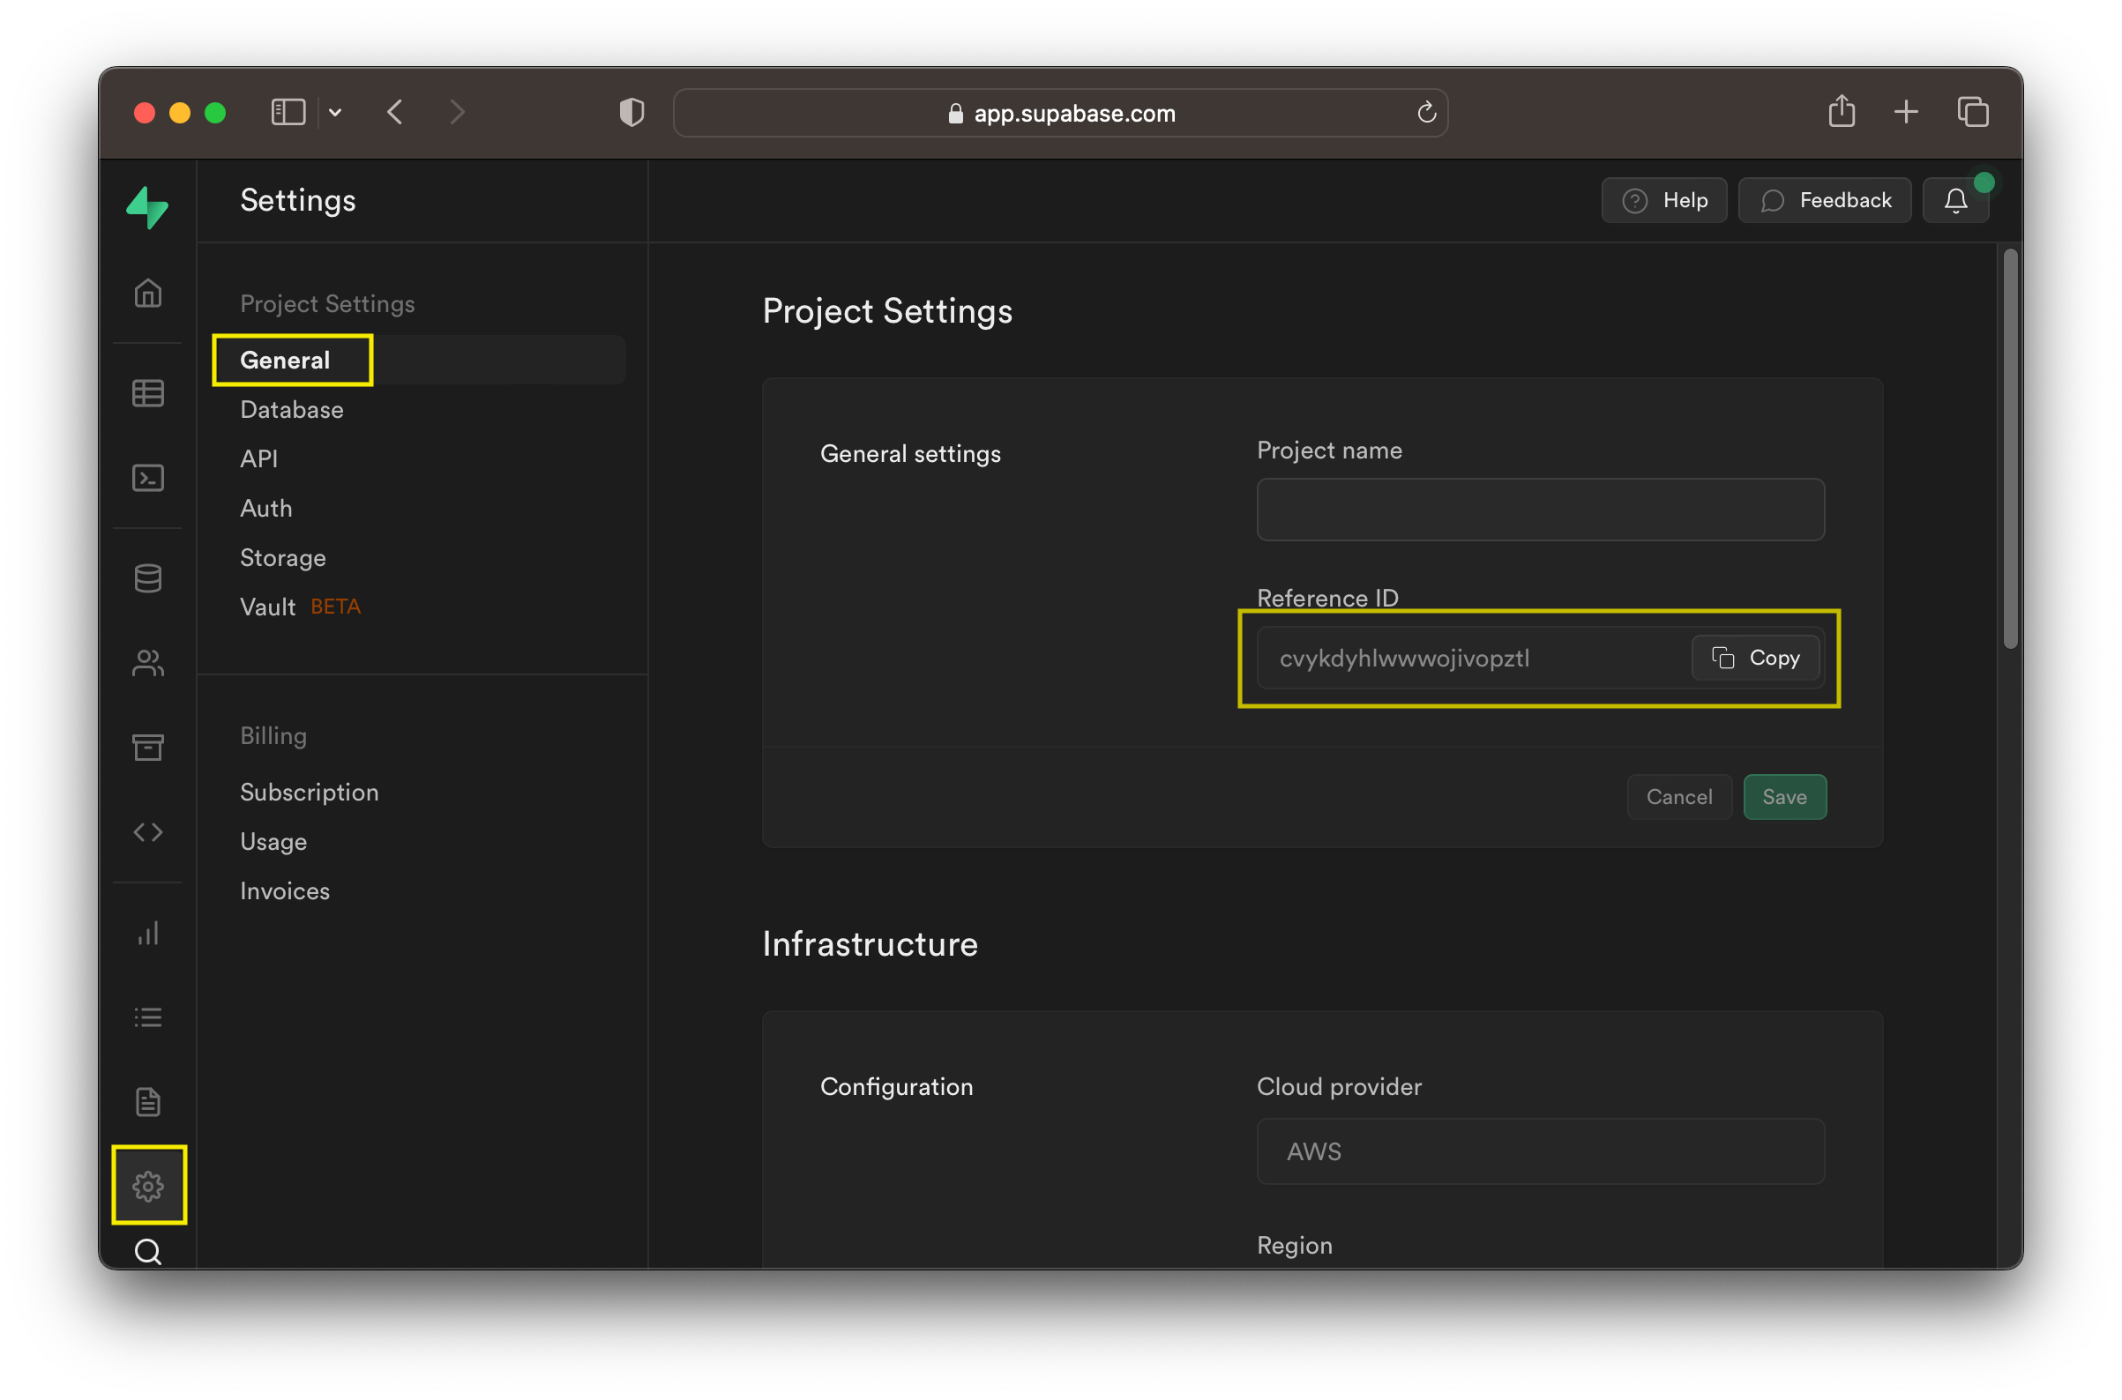Open the Auth settings section
This screenshot has width=2122, height=1400.
coord(267,508)
